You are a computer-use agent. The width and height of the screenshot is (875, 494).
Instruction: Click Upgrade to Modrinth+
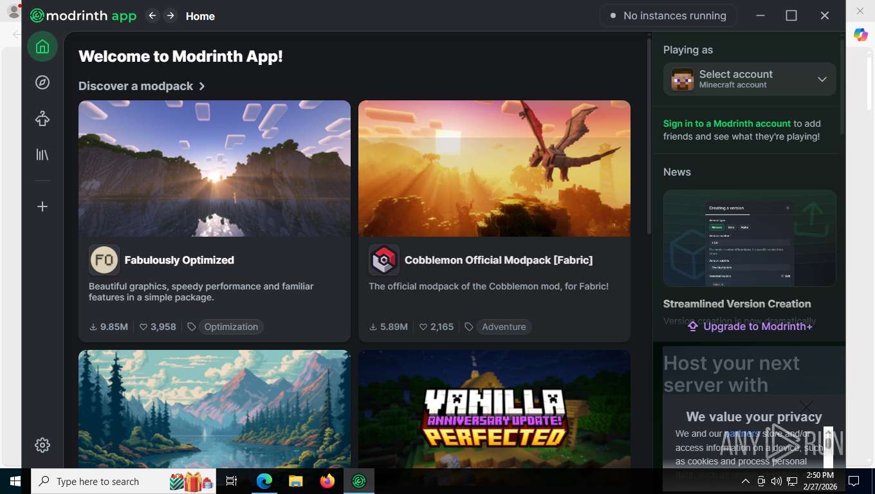pyautogui.click(x=750, y=326)
